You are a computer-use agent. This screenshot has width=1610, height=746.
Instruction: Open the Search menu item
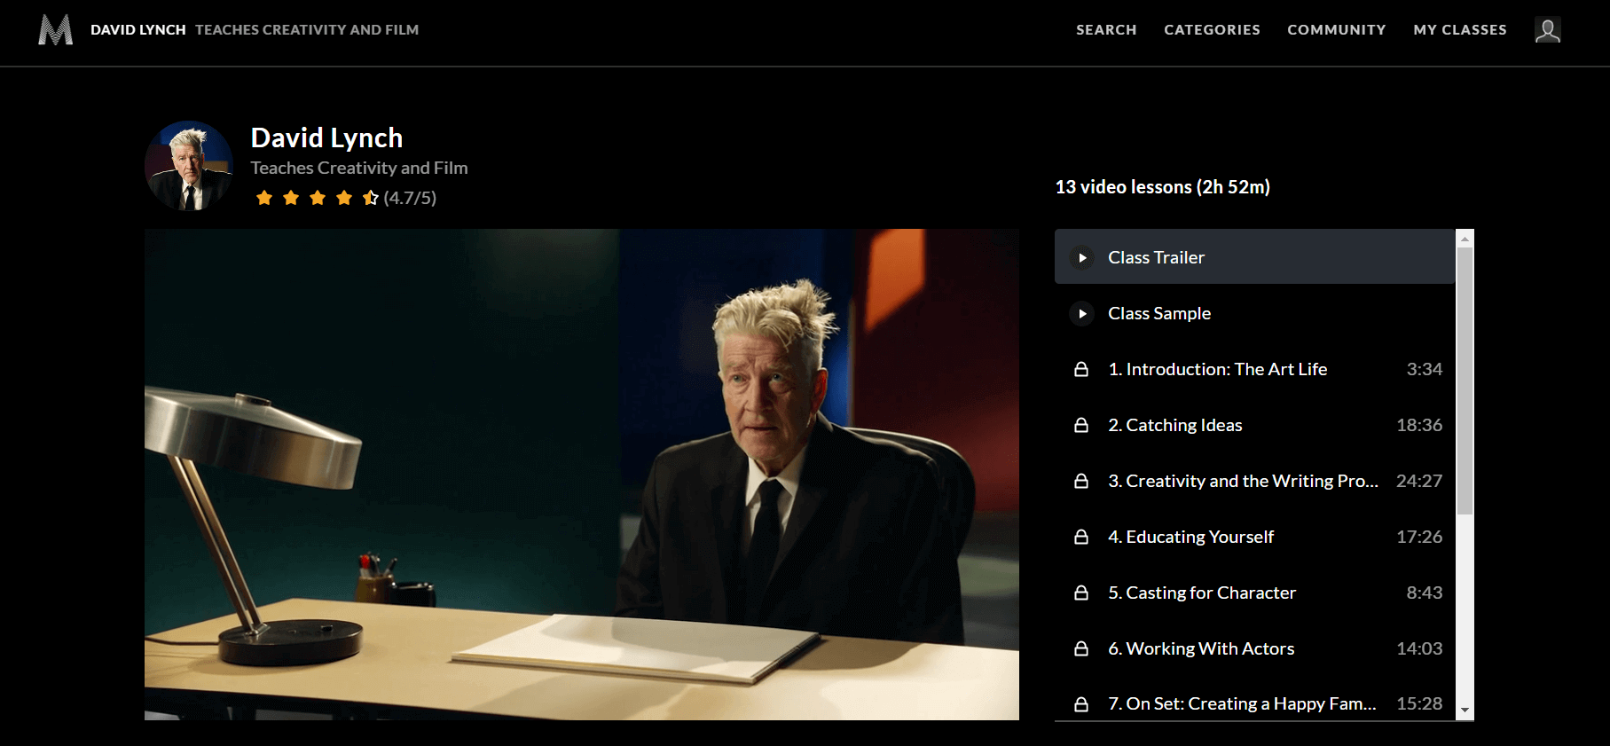point(1106,30)
